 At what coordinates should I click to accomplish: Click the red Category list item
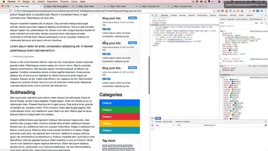[x=119, y=117]
